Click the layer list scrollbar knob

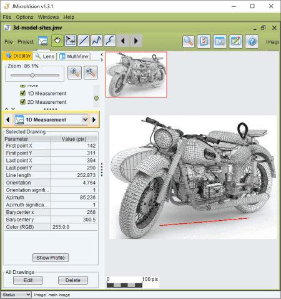[x=96, y=98]
